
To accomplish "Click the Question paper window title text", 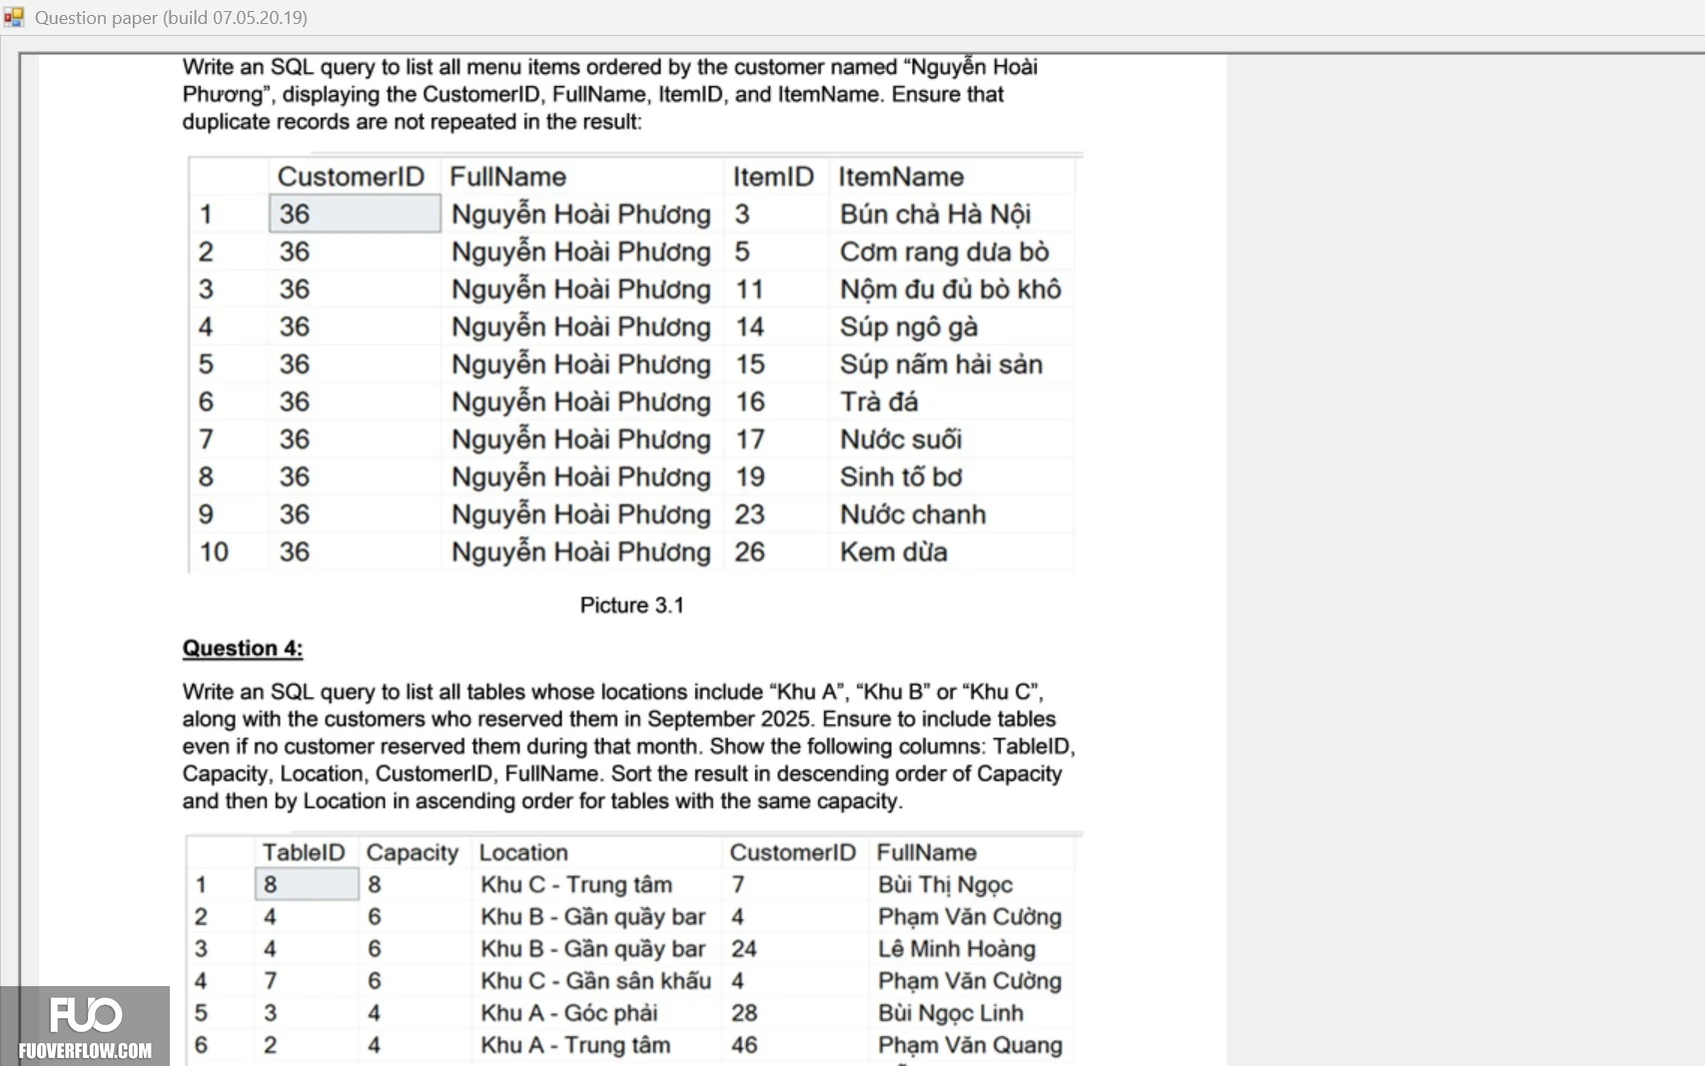I will tap(171, 17).
